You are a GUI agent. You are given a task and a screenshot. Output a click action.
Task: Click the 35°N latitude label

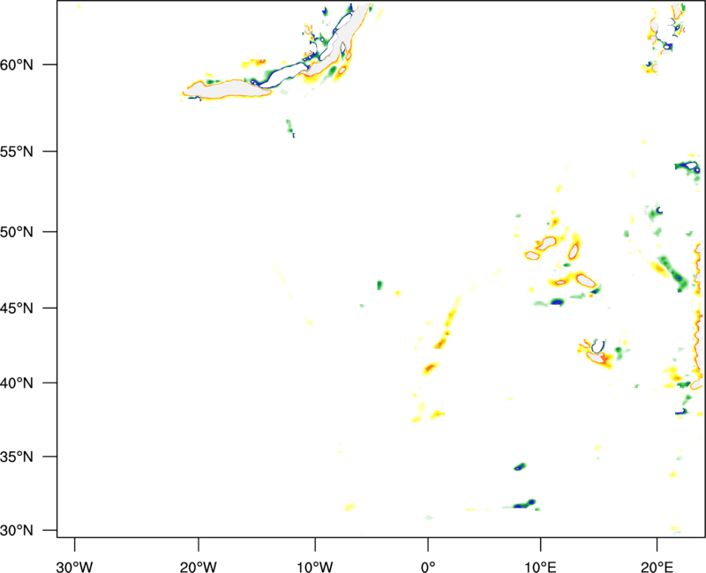click(x=17, y=457)
